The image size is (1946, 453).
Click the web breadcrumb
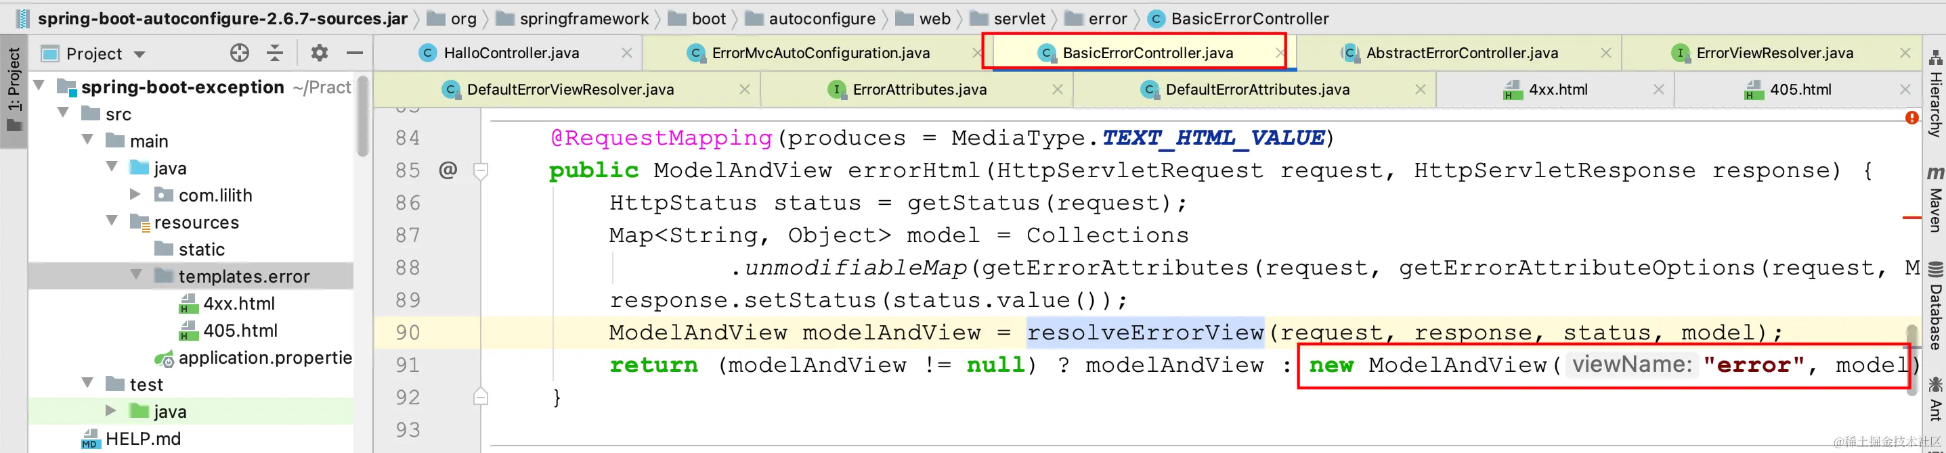tap(923, 18)
